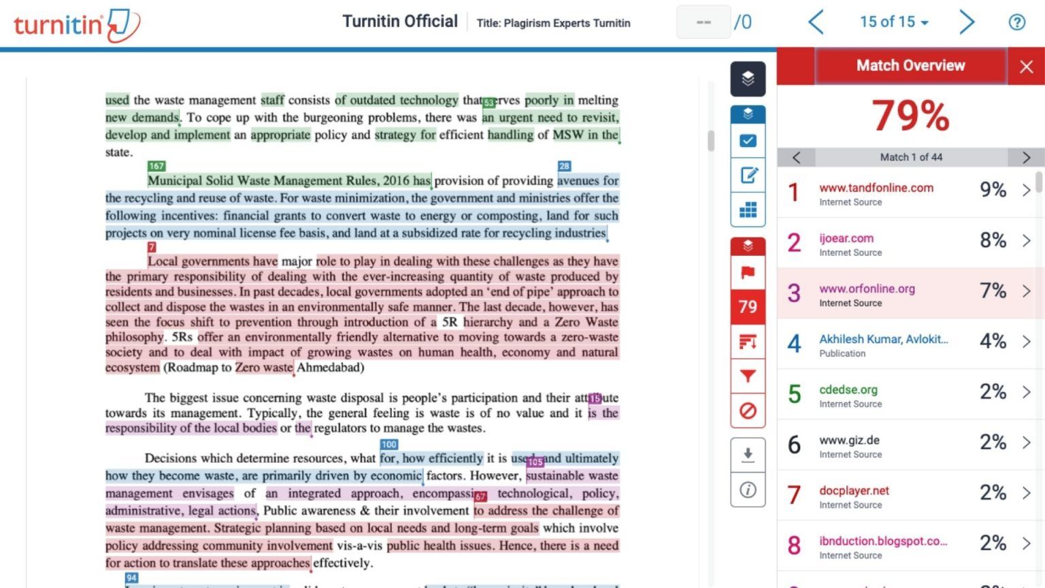Image resolution: width=1045 pixels, height=588 pixels.
Task: Open the www.orfonline.org source link
Action: click(x=866, y=289)
